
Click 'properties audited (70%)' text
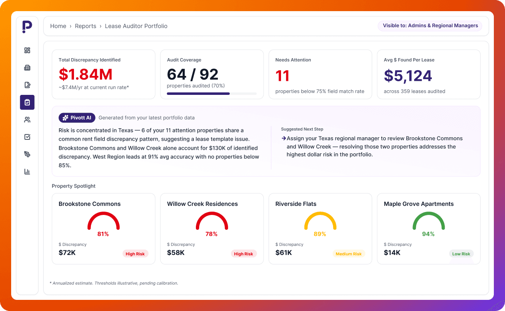(196, 86)
